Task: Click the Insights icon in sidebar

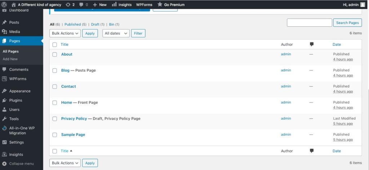Action: [x=4, y=154]
